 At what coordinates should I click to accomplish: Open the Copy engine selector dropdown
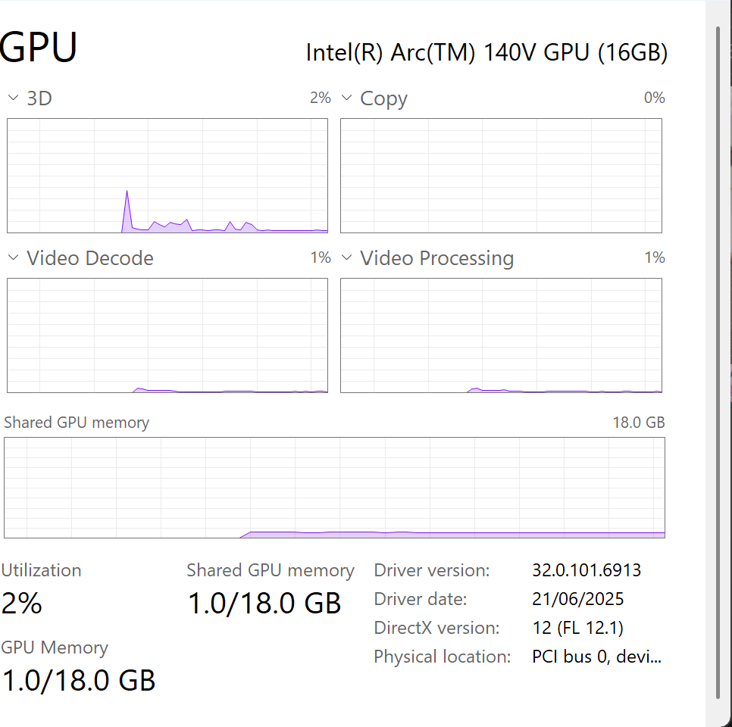pyautogui.click(x=346, y=98)
